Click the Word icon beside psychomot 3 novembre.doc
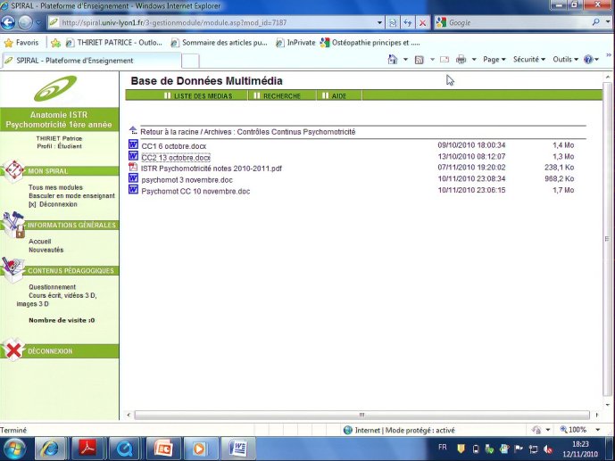 click(x=133, y=178)
